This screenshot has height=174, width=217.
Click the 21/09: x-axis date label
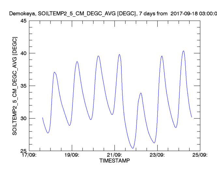tap(114, 155)
